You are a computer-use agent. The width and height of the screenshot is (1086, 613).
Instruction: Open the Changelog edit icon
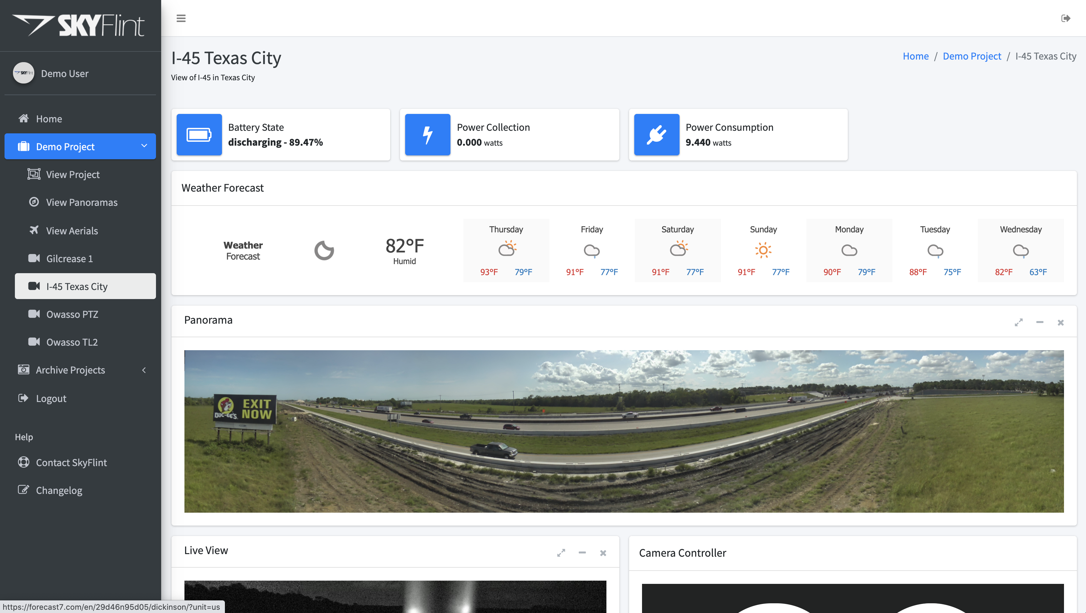pyautogui.click(x=23, y=489)
